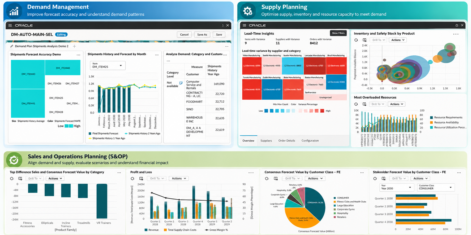Select the DM_ITEM40 treemap tile

[63, 68]
